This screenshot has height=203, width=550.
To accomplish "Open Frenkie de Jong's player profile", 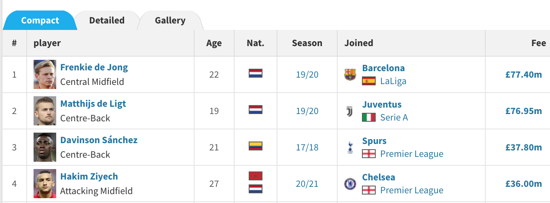I will tap(94, 68).
